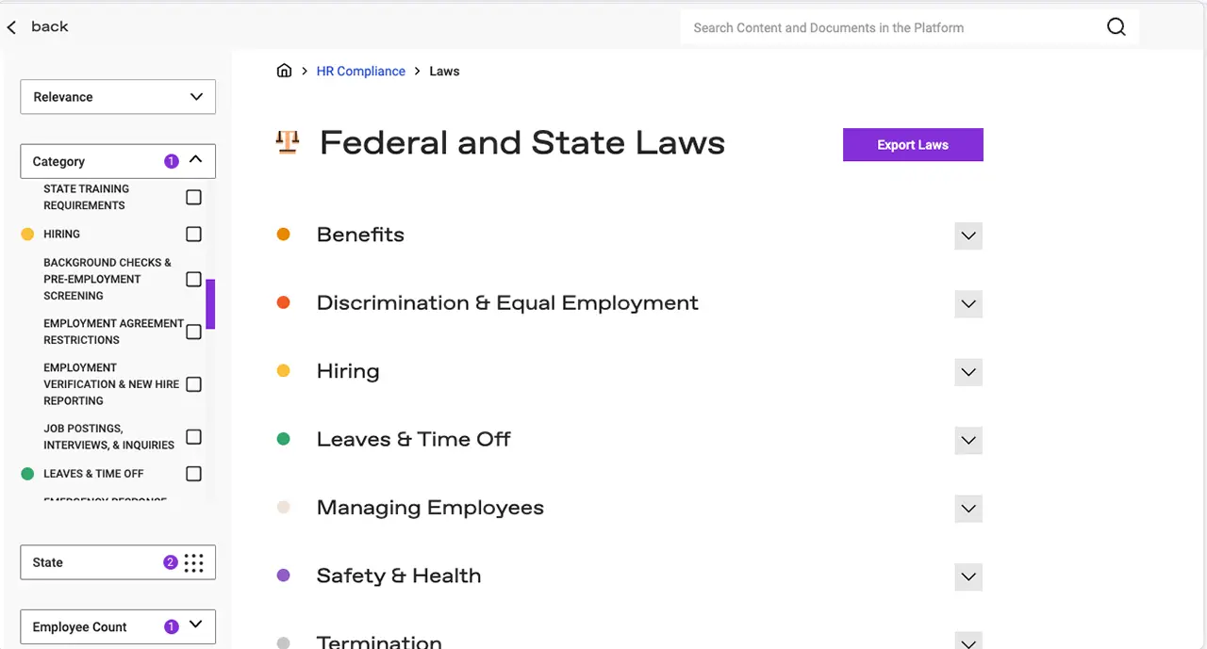Expand the Managing Employees section
Image resolution: width=1207 pixels, height=649 pixels.
[x=968, y=509]
